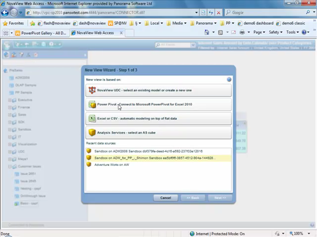This screenshot has height=237, width=317.
Task: Click the Quick Tabs grid icon
Action: point(6,33)
